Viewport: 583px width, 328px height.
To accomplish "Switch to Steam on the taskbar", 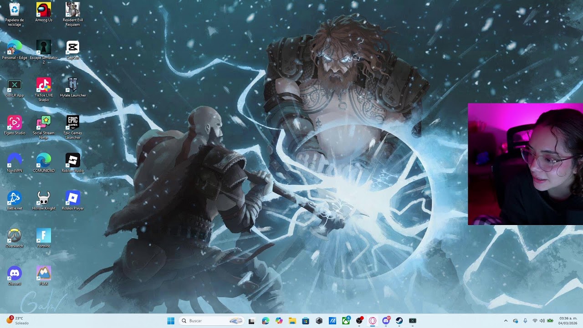I will pos(399,321).
